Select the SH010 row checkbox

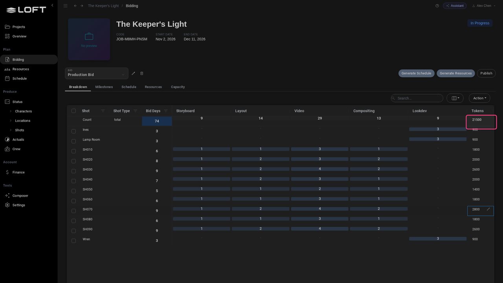(x=73, y=151)
